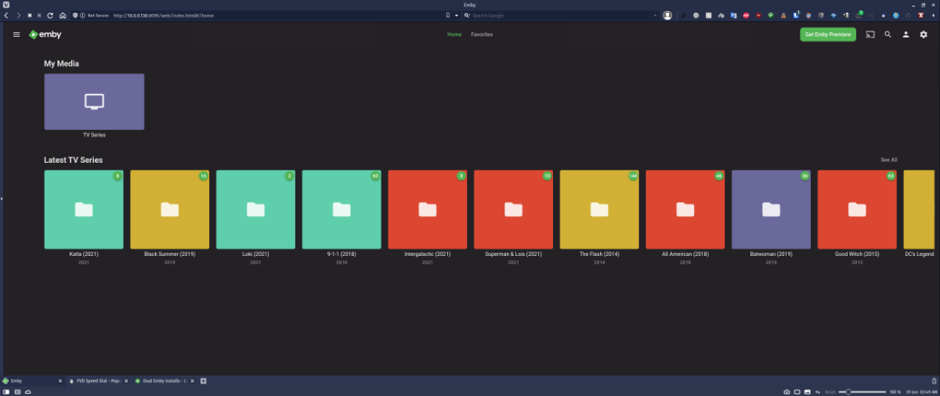Open Loki (2021) series card
Screen dimensions: 940x396
255,210
